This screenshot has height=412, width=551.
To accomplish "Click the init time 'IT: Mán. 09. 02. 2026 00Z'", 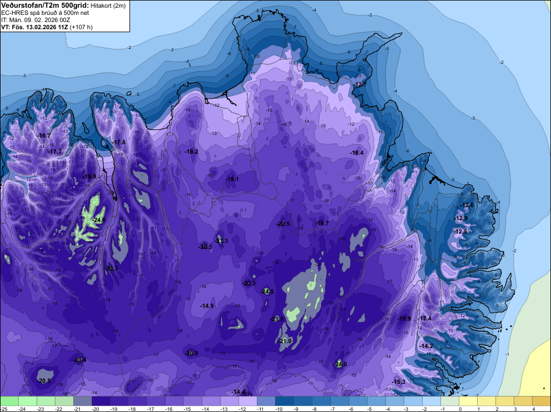I will click(35, 20).
